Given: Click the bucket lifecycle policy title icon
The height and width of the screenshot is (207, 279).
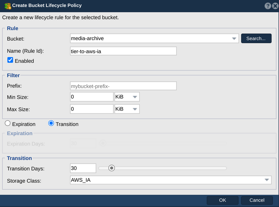Looking at the screenshot, I should click(x=8, y=6).
